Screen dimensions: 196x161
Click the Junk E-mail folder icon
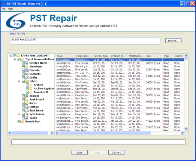pos(27,100)
